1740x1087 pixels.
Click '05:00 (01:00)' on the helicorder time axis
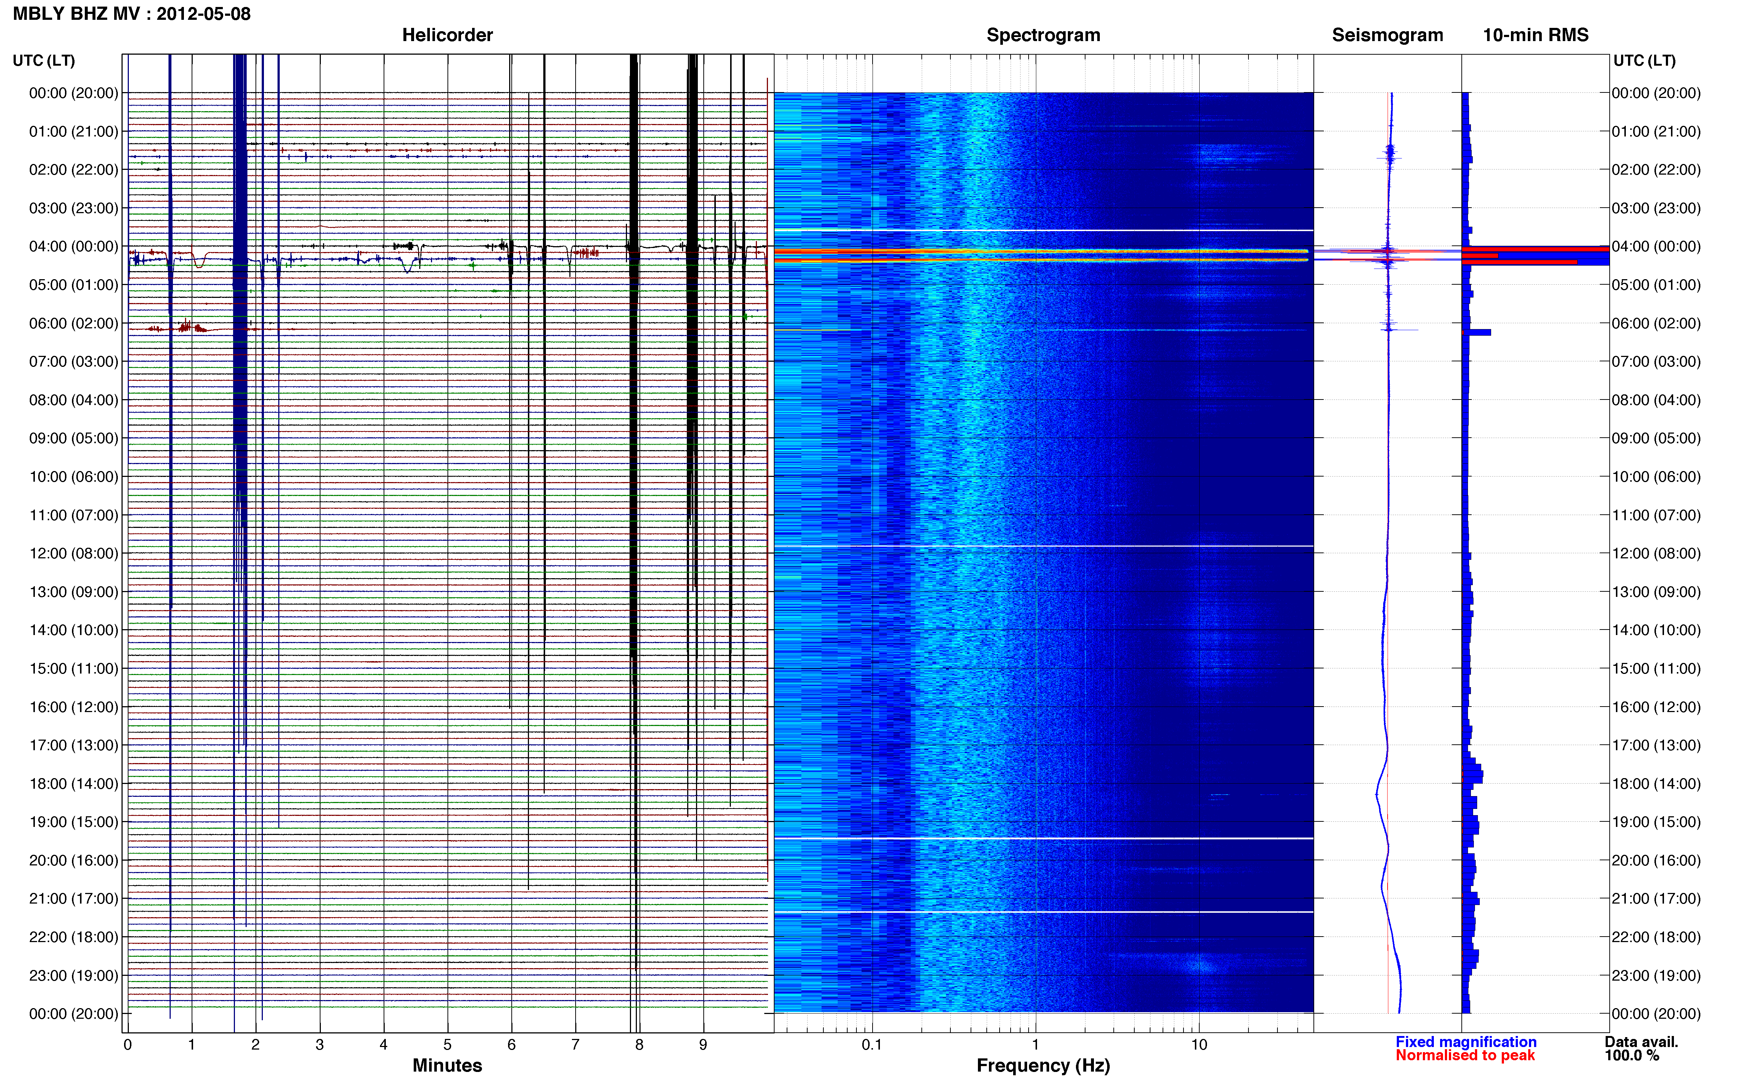tap(73, 285)
